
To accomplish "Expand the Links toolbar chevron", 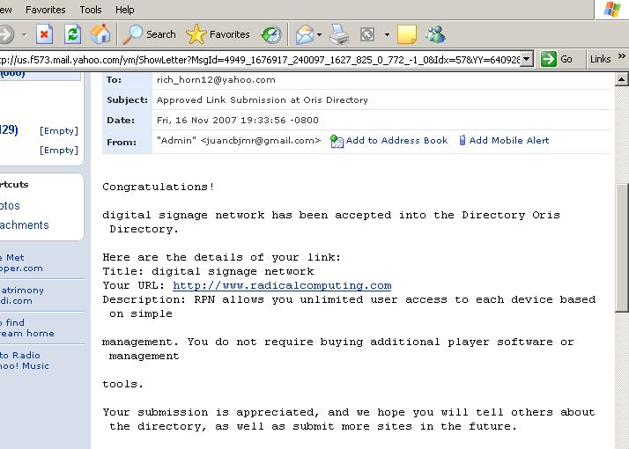I will (621, 56).
